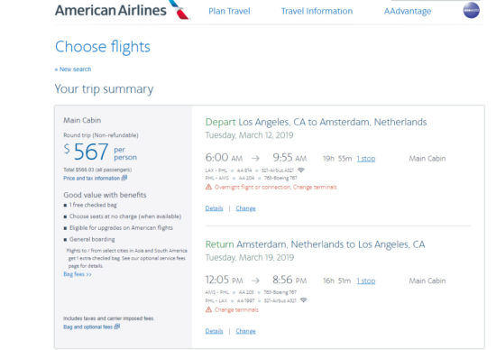496x350 pixels.
Task: Change the departing Los Angeles to Amsterdam flight
Action: [x=246, y=208]
